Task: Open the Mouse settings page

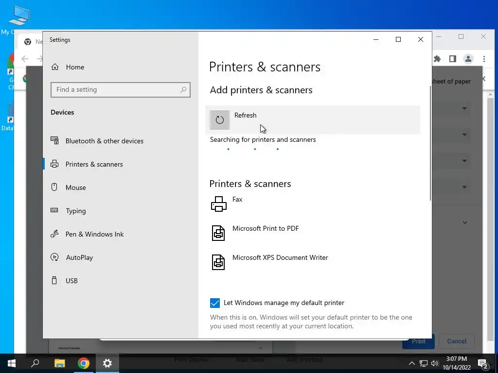Action: [x=75, y=187]
